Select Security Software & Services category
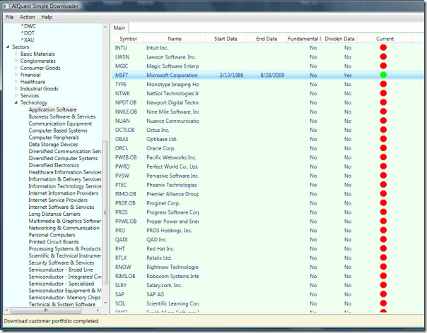Screen dimensions: 427x333 pos(62,262)
